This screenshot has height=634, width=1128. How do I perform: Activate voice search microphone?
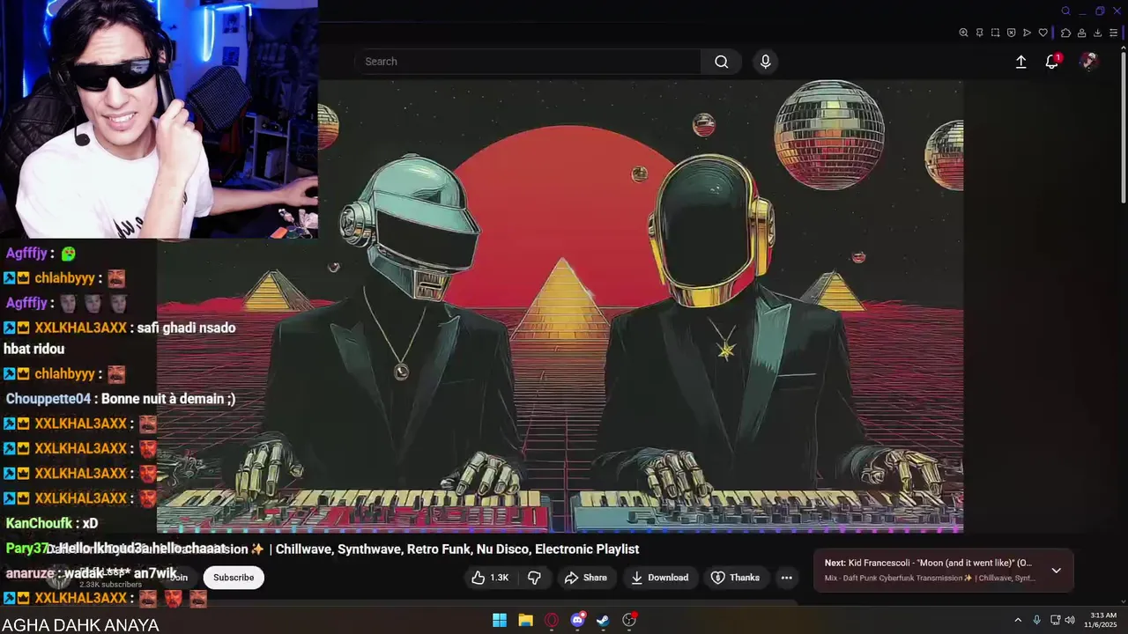(765, 62)
